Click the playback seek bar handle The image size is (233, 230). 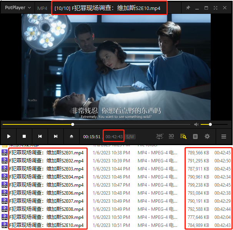tap(73, 124)
